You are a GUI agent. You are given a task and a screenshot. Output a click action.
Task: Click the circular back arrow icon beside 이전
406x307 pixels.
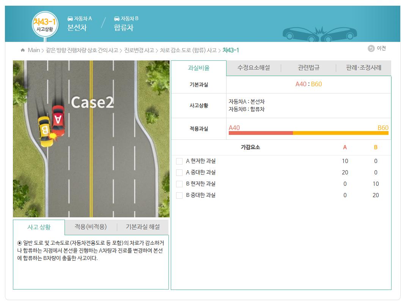(x=371, y=48)
